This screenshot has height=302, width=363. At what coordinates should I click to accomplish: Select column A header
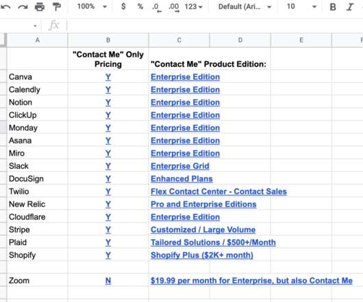tap(38, 40)
